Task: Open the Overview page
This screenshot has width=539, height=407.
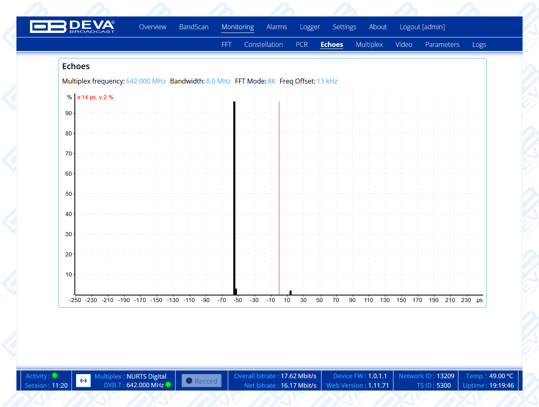Action: (x=153, y=27)
